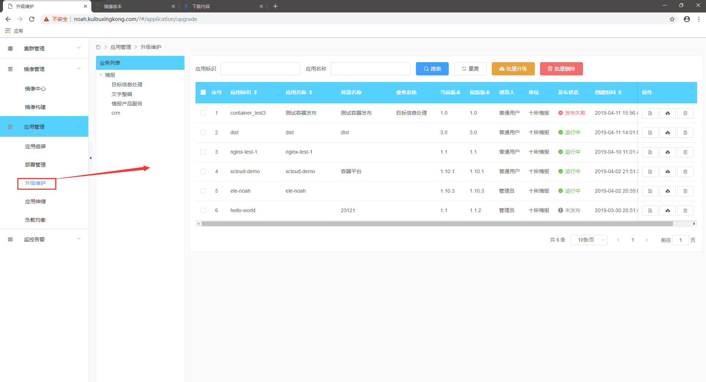706x382 pixels.
Task: Expand the 监控告警 menu chevron
Action: coord(79,239)
